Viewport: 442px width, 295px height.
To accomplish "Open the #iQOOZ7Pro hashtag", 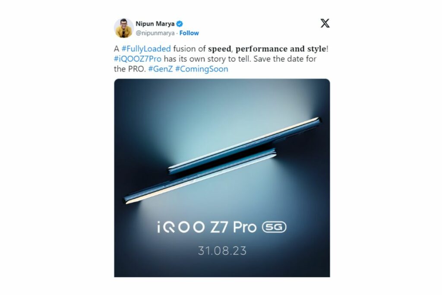I will point(138,59).
